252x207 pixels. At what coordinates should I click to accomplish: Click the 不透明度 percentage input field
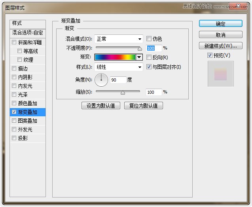pyautogui.click(x=153, y=48)
